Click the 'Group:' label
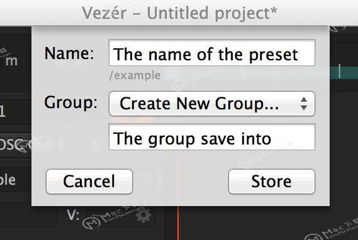The width and height of the screenshot is (358, 240). point(71,102)
